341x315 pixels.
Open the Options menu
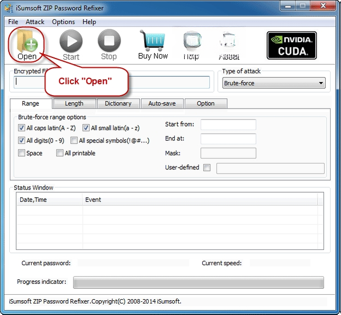[63, 22]
